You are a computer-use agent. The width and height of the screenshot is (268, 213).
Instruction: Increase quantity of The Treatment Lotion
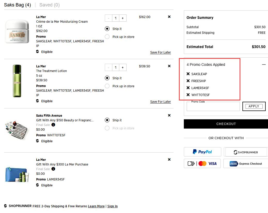pos(123,68)
